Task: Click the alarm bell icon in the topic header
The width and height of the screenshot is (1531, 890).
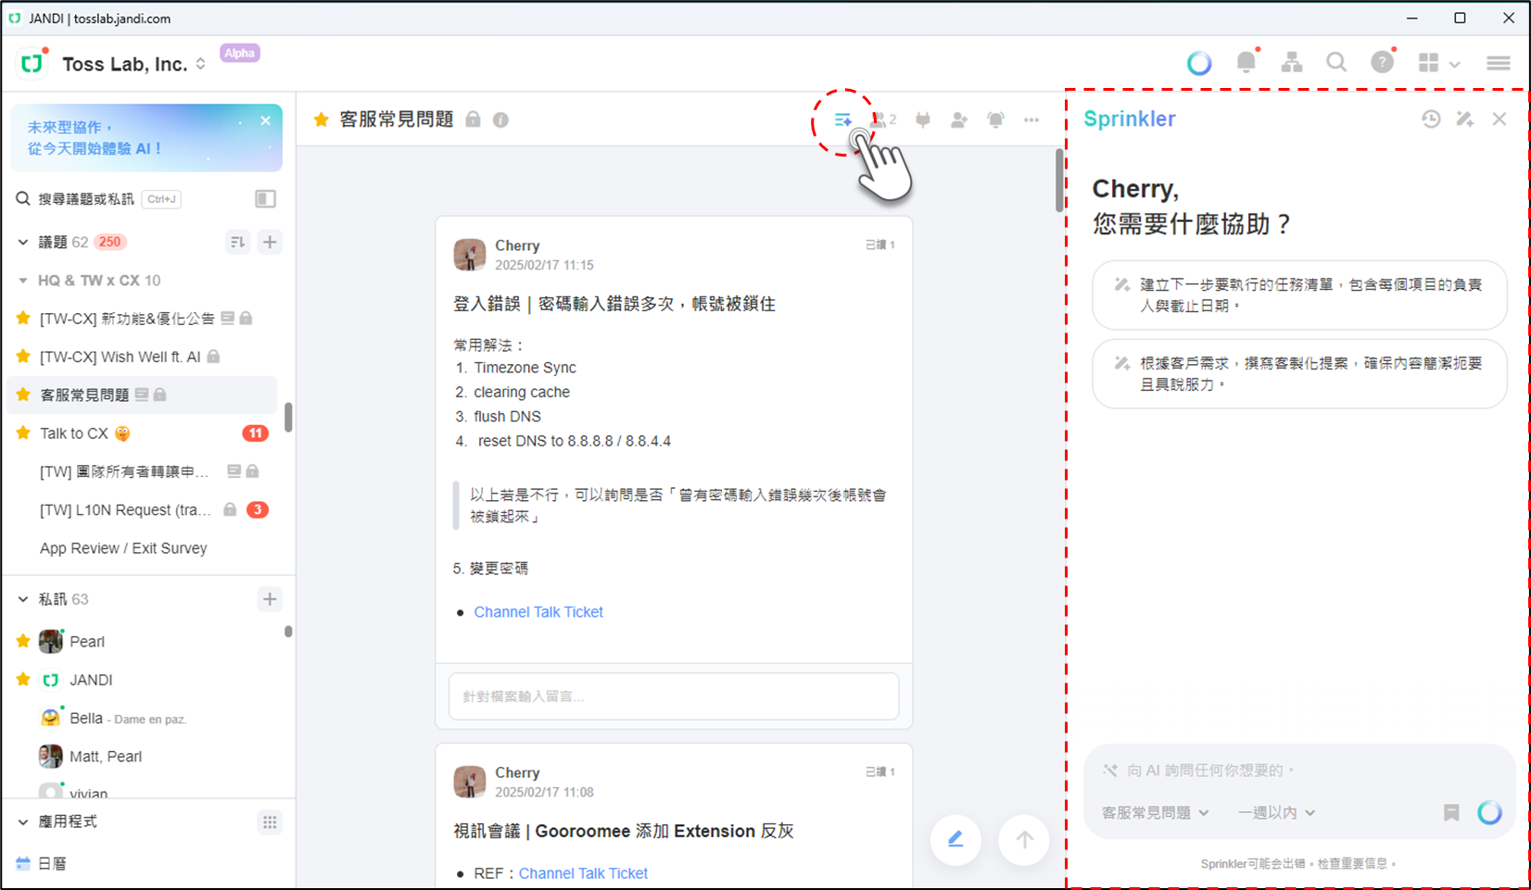Action: tap(996, 119)
